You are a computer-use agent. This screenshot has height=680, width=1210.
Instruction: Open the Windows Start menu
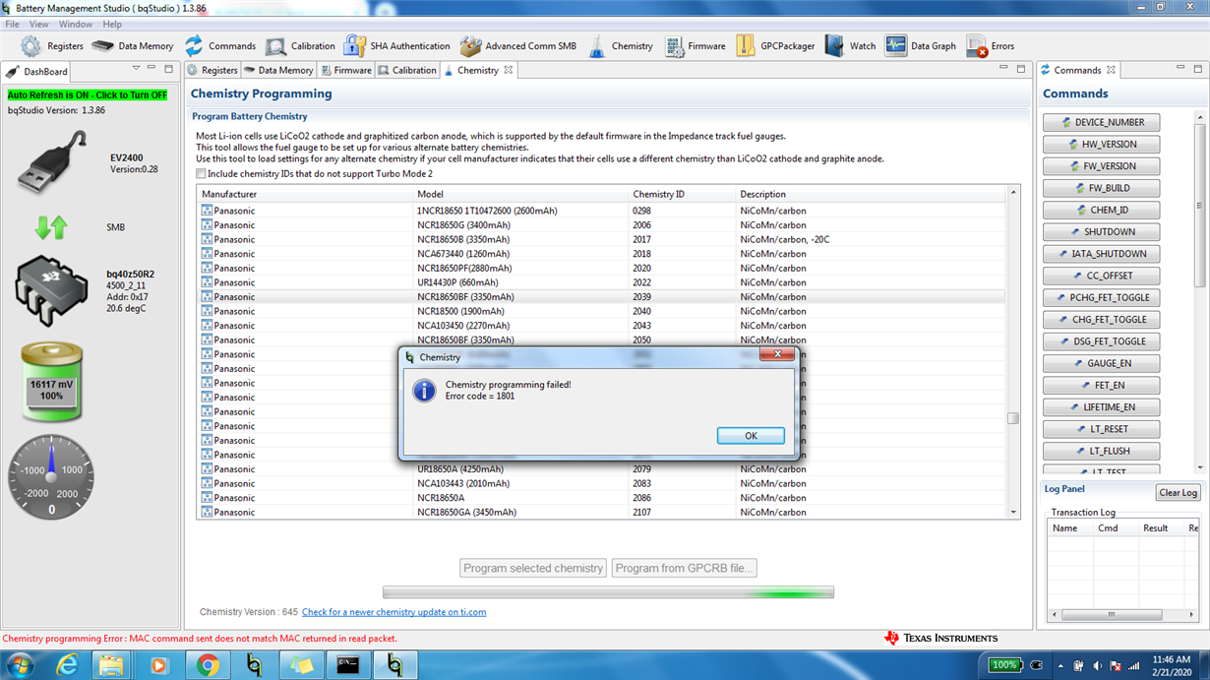point(19,665)
